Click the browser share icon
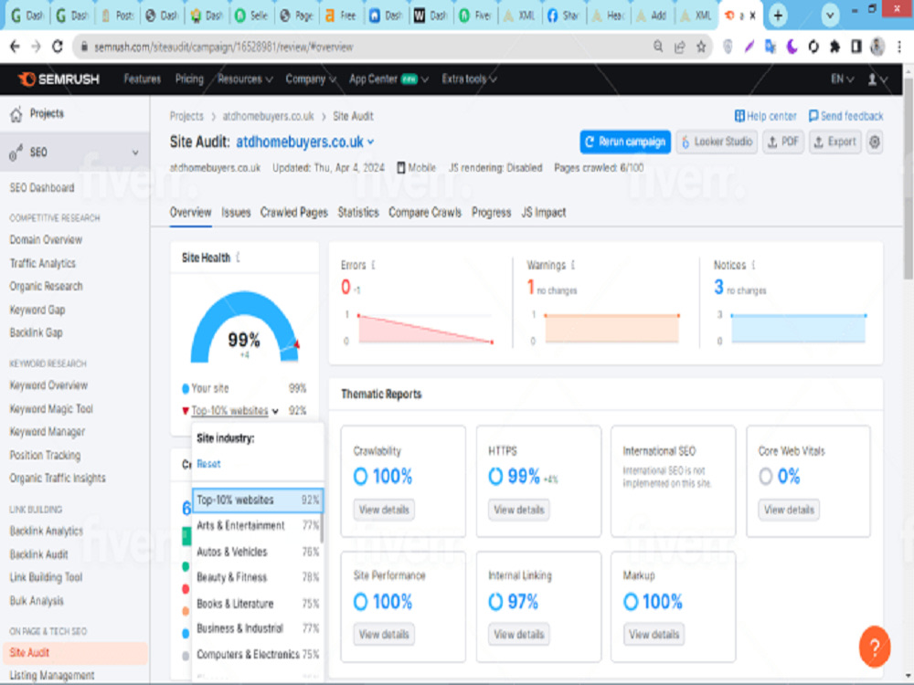 point(680,47)
